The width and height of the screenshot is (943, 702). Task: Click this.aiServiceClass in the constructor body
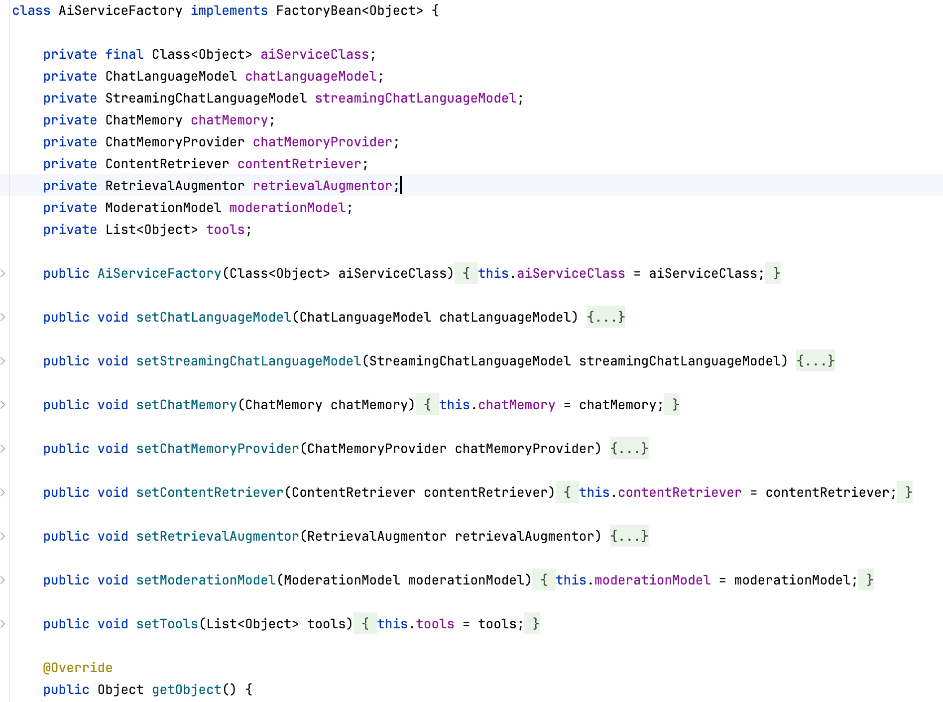pos(551,273)
